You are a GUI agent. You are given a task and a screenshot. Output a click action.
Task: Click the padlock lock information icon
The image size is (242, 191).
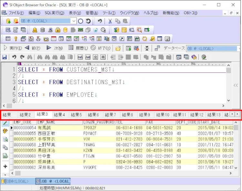[58, 30]
